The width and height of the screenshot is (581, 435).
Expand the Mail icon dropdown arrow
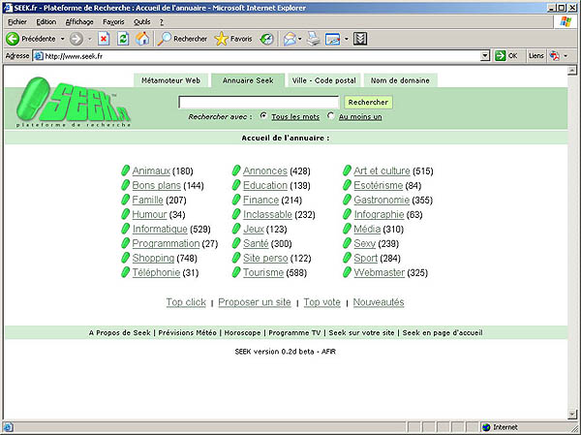click(x=300, y=39)
